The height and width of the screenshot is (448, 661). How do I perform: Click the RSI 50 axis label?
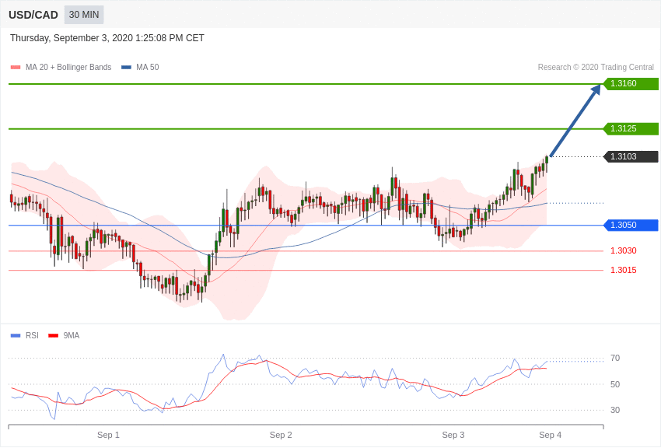615,384
